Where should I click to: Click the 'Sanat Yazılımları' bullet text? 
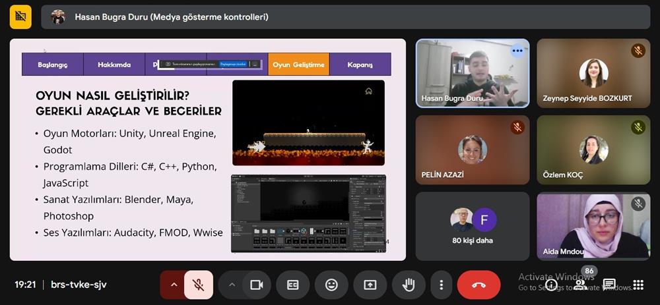point(118,208)
